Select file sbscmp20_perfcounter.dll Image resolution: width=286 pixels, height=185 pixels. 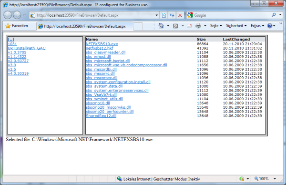110,111
